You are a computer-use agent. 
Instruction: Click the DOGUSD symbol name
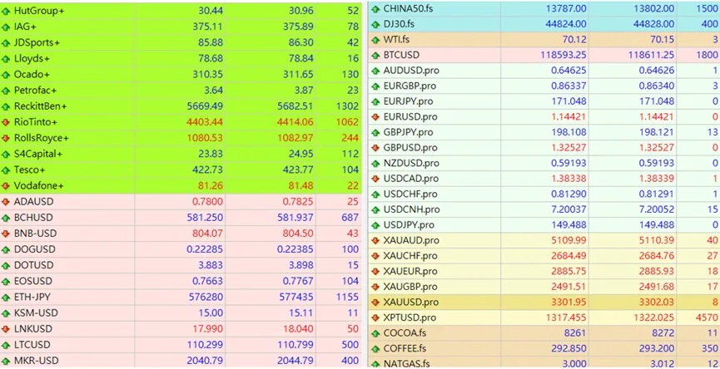pos(34,249)
